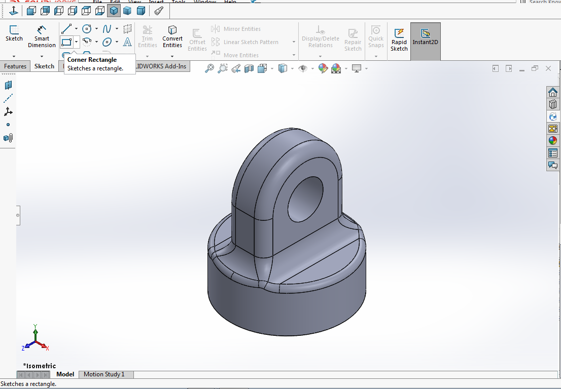The width and height of the screenshot is (561, 389).
Task: Open the Edit Appearance color tool
Action: point(323,68)
